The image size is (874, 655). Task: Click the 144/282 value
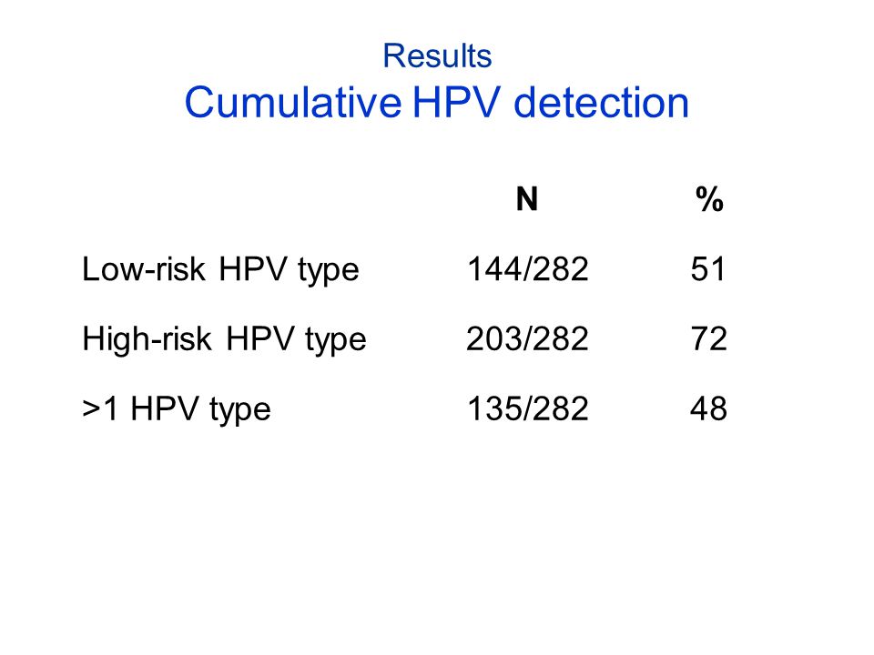point(528,269)
